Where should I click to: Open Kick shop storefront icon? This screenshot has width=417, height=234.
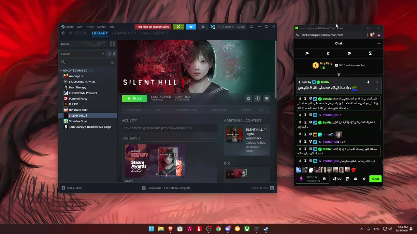tap(348, 179)
